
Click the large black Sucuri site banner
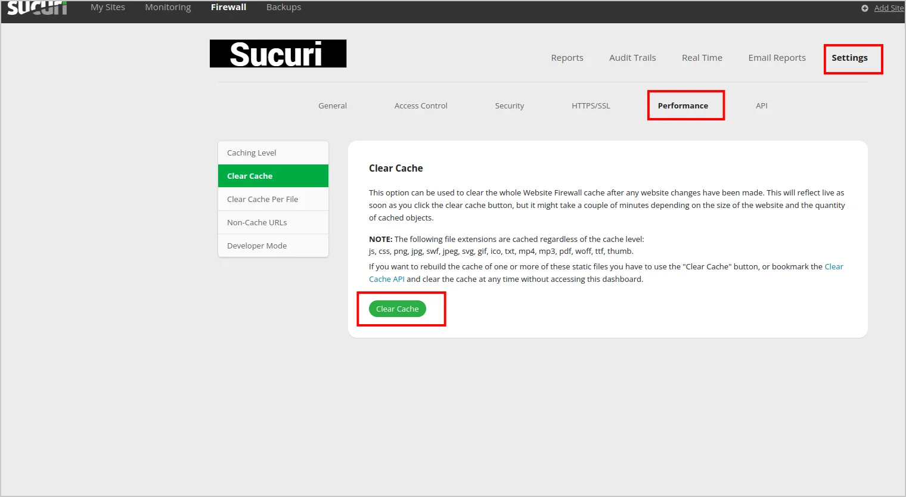coord(278,54)
